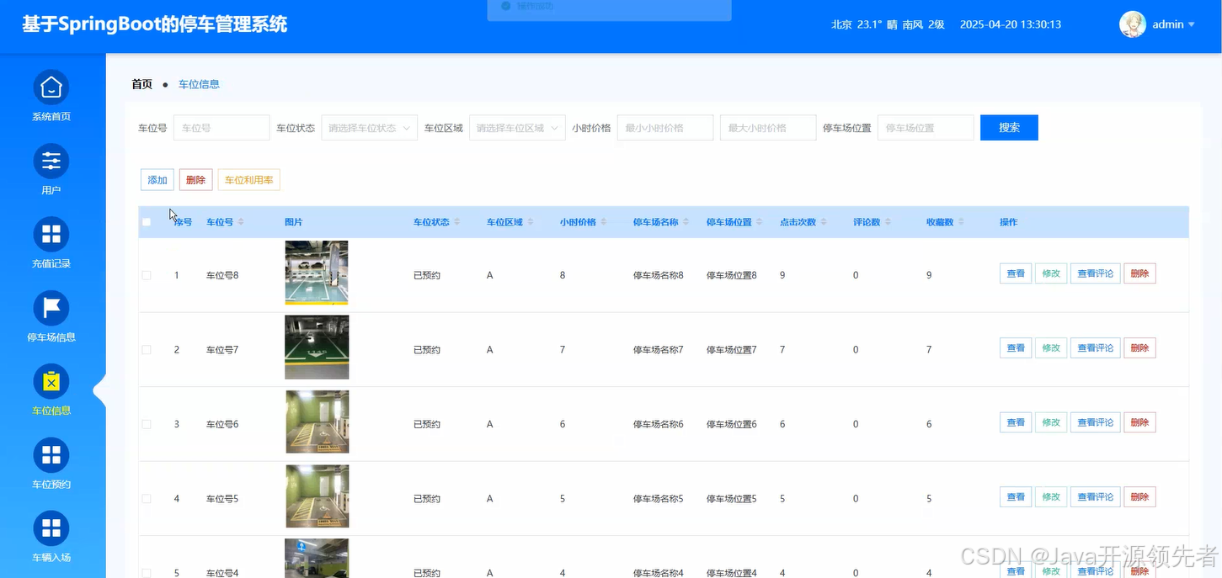Image resolution: width=1222 pixels, height=578 pixels.
Task: Go to the 首页 breadcrumb tab
Action: [141, 83]
